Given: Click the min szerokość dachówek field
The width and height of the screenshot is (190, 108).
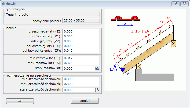Looking at the screenshot, I should click(81, 79).
